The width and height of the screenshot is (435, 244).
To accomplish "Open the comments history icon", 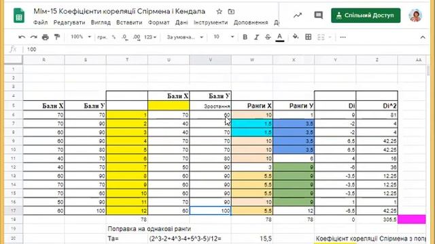I will coord(318,15).
